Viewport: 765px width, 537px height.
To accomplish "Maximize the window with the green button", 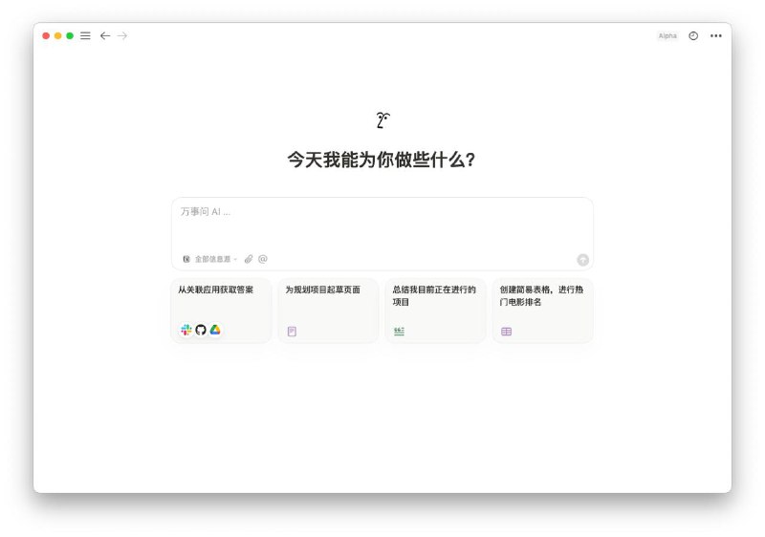I will pos(70,35).
